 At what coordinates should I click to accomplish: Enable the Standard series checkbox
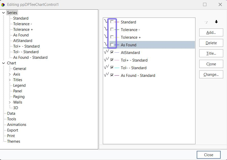[112, 22]
